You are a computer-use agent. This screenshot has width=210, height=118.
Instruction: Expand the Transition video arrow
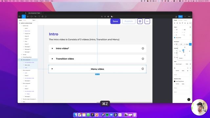click(x=52, y=59)
